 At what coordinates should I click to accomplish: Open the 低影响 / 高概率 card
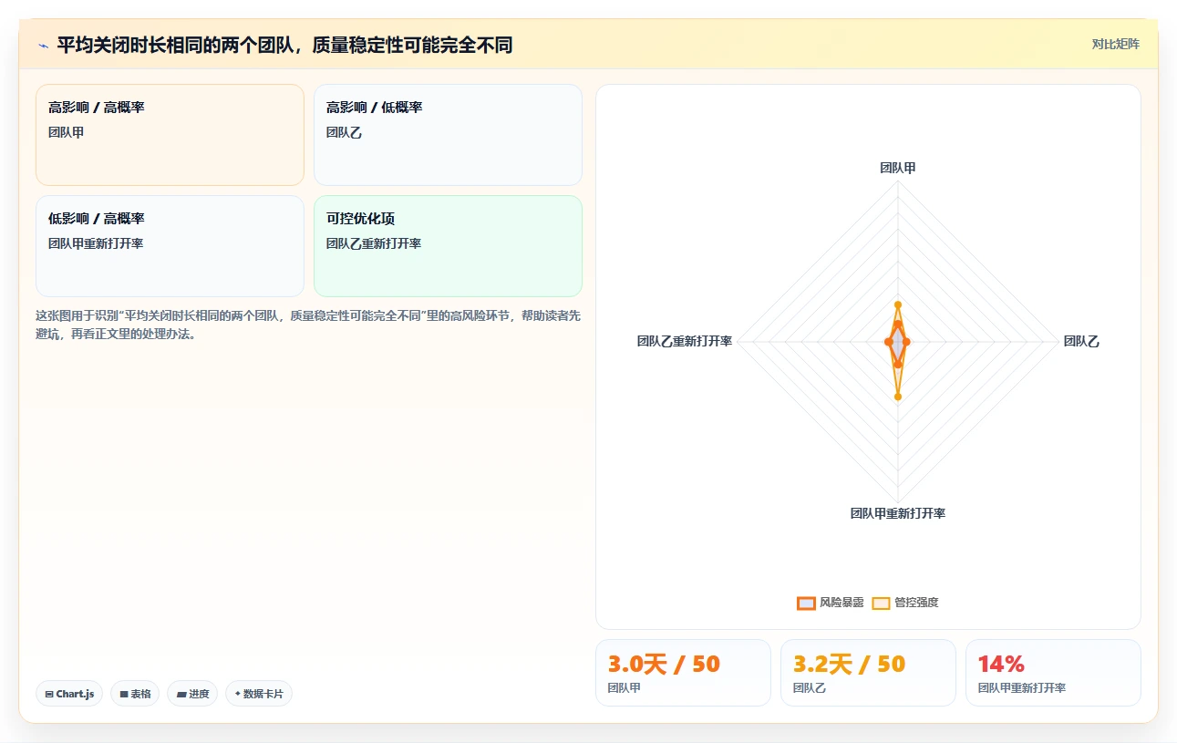click(x=170, y=246)
